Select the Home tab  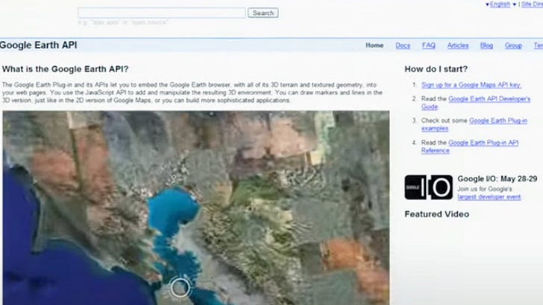[x=374, y=45]
